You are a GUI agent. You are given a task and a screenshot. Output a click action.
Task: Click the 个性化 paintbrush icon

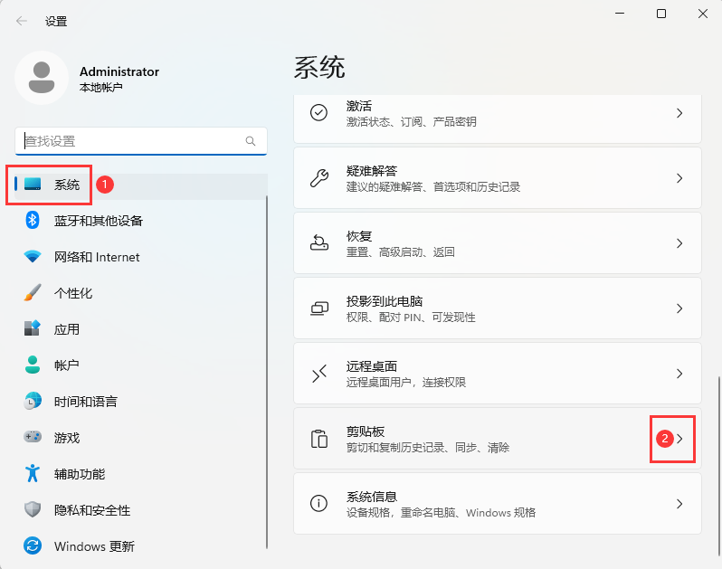tap(33, 293)
